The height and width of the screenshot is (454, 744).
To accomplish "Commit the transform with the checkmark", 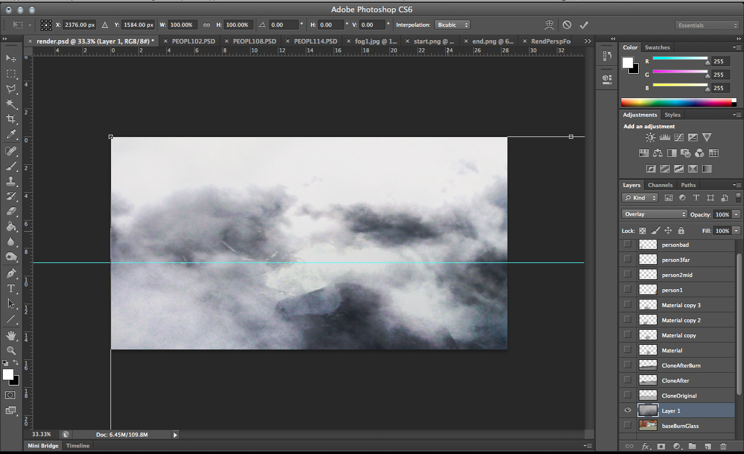I will (584, 25).
